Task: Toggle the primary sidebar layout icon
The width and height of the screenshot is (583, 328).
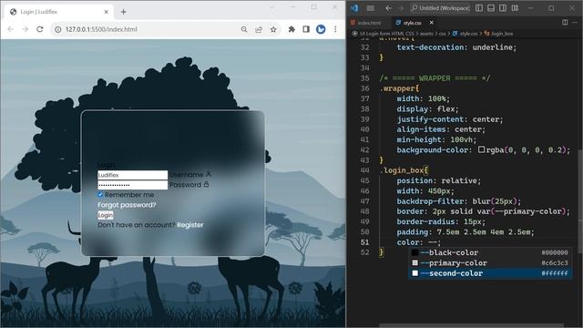Action: (x=479, y=8)
